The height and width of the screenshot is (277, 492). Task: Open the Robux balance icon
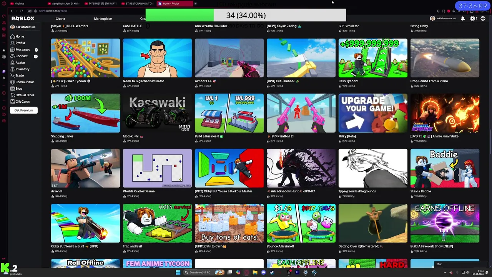472,18
